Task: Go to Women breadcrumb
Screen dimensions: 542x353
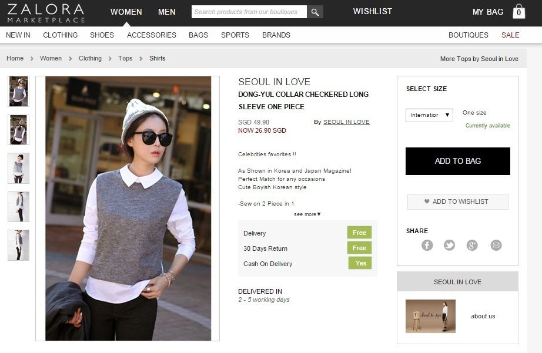Action: (x=51, y=58)
